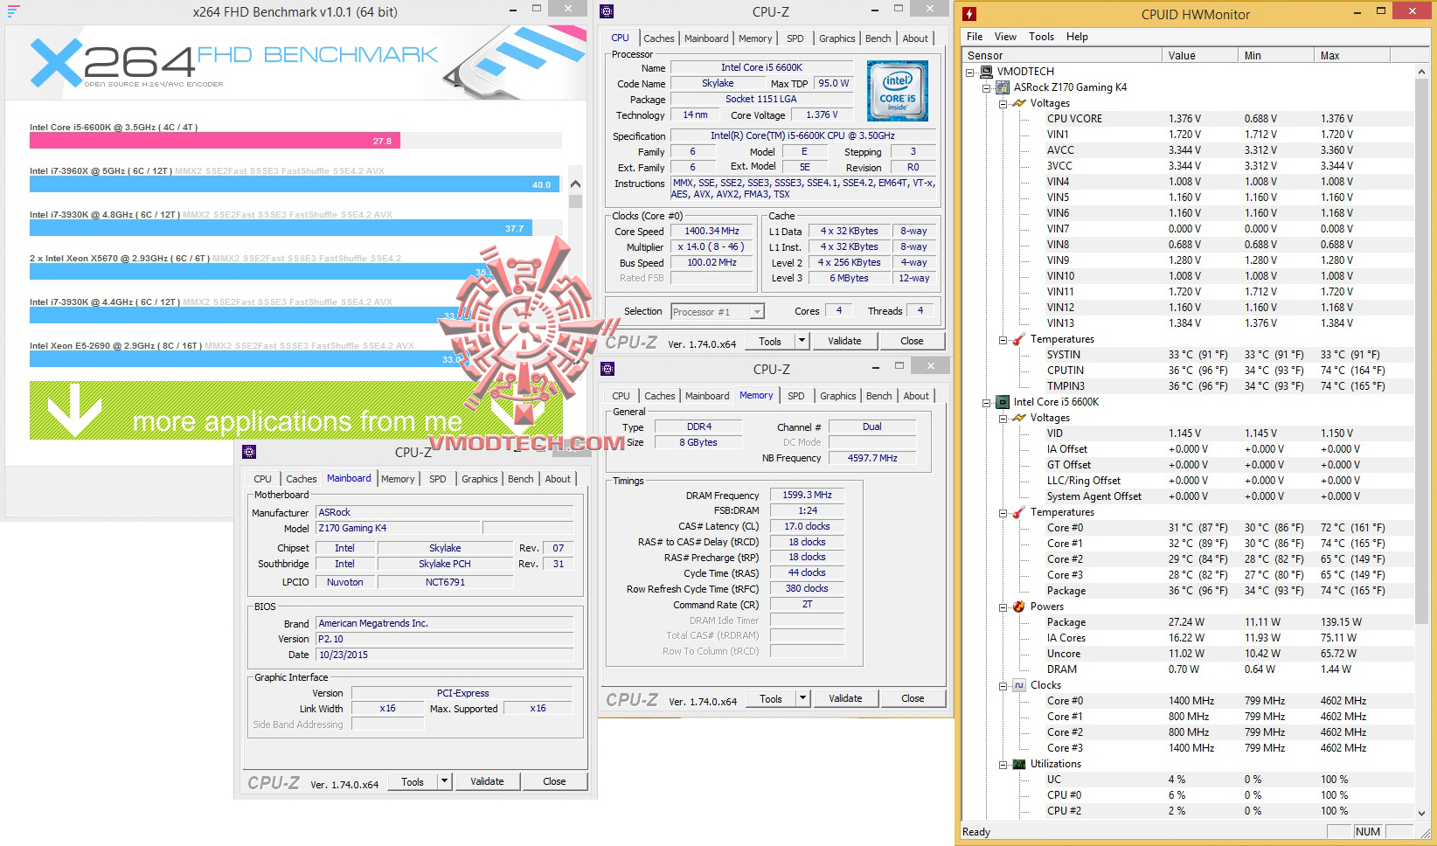Click the Intel i7-3960X @ 5GHz result label
Image resolution: width=1437 pixels, height=846 pixels.
[101, 171]
